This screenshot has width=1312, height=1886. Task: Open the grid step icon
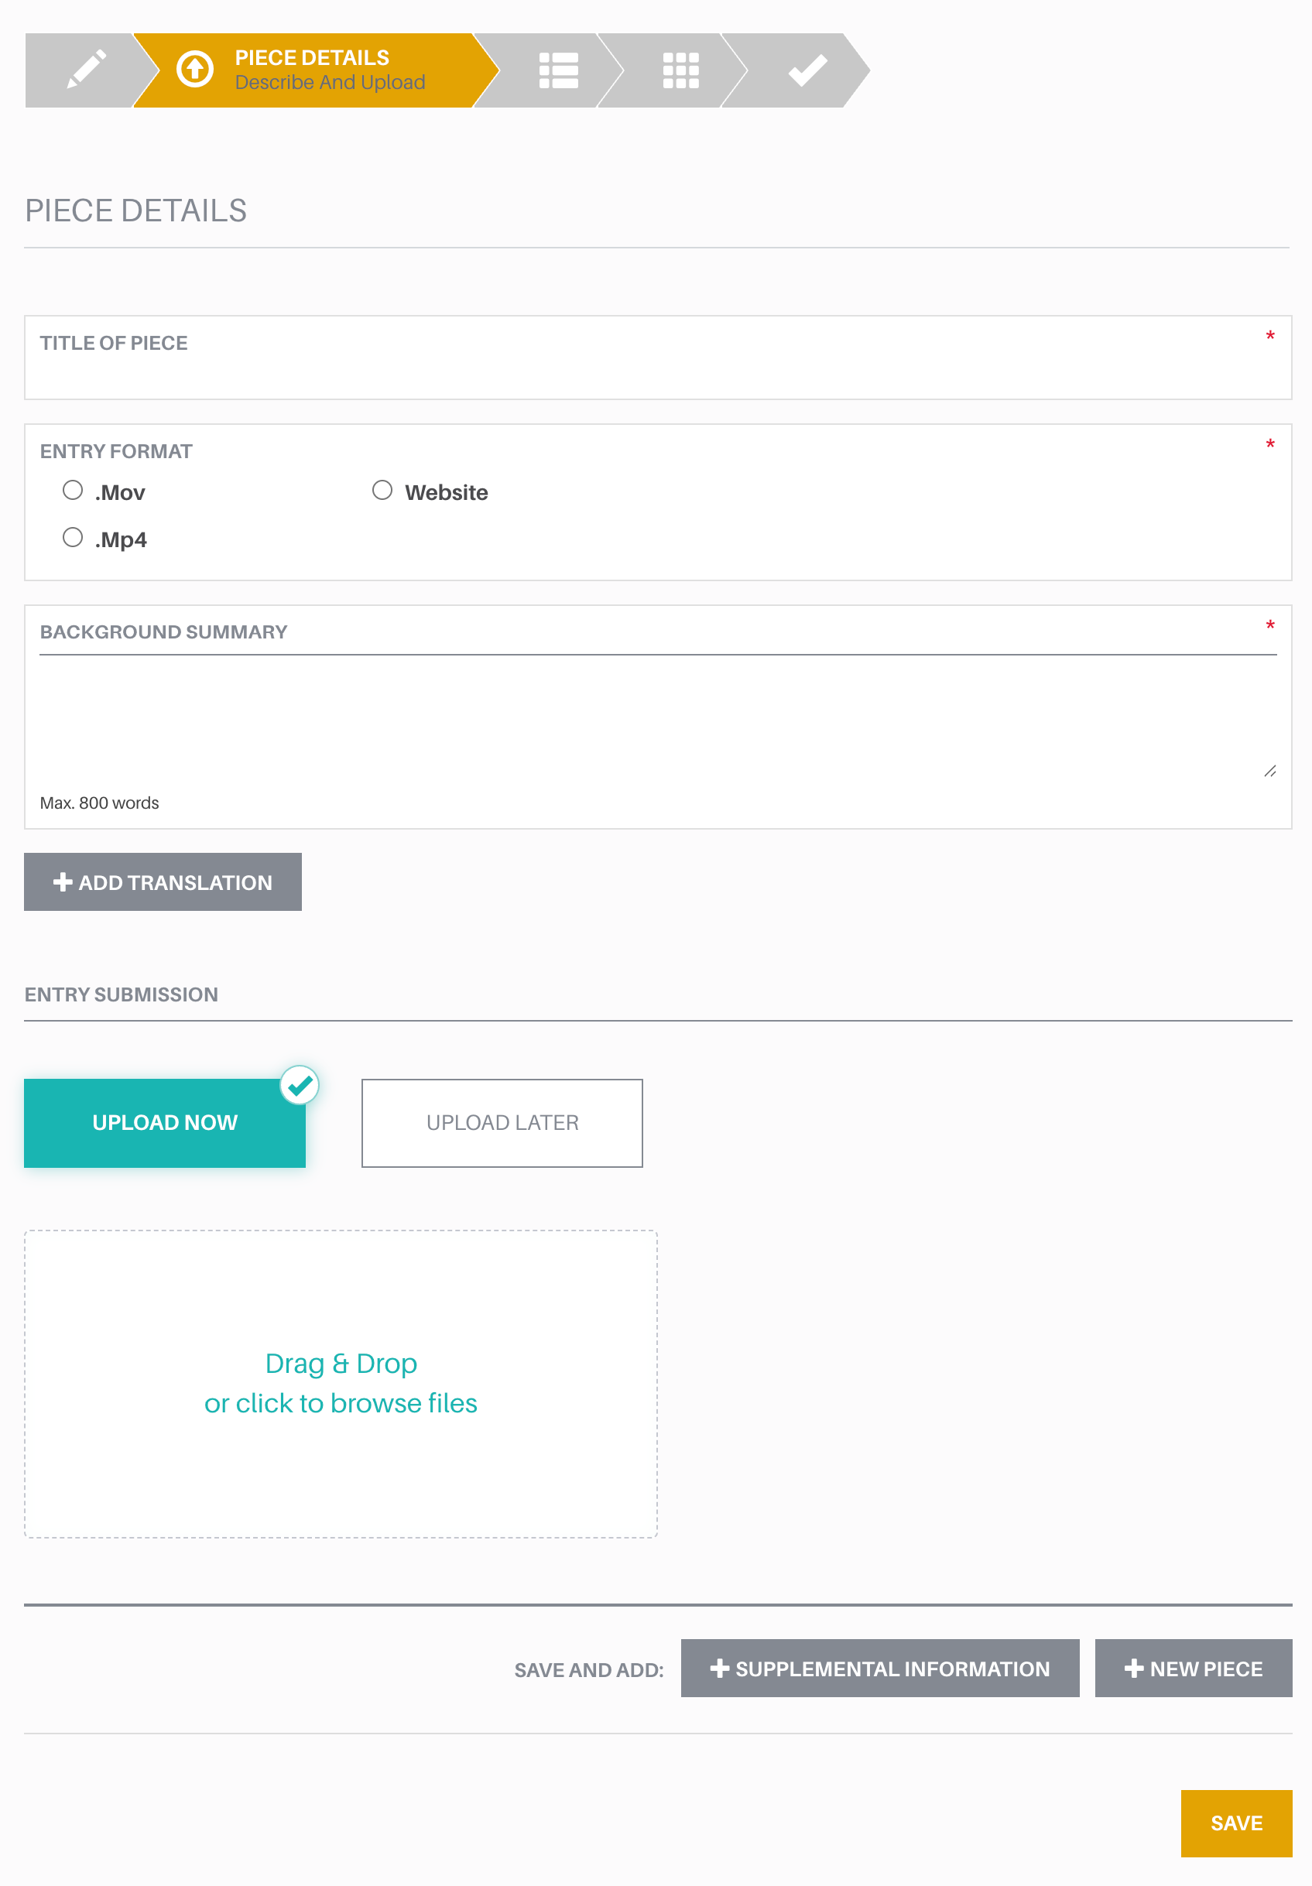pos(681,70)
